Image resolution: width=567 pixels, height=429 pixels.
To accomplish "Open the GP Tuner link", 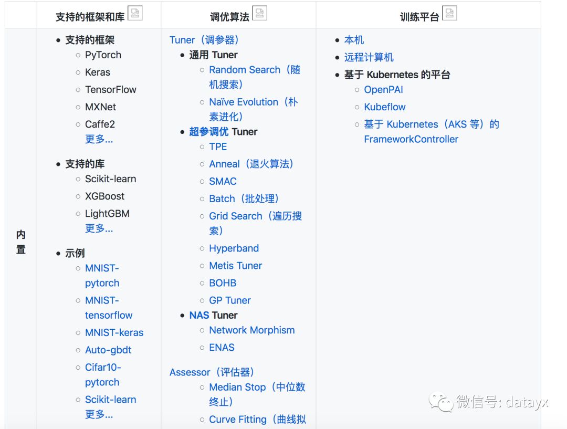I will (x=229, y=300).
